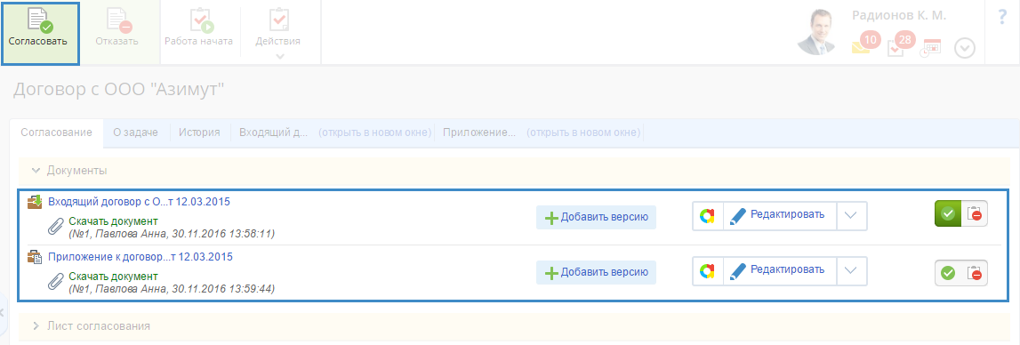Toggle the red reject mark for Приложение к договору
Viewport: 1020px width, 345px height.
[975, 273]
